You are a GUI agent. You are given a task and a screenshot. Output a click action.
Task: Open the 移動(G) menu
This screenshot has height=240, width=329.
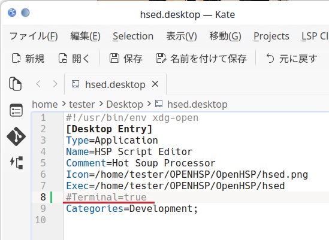225,37
